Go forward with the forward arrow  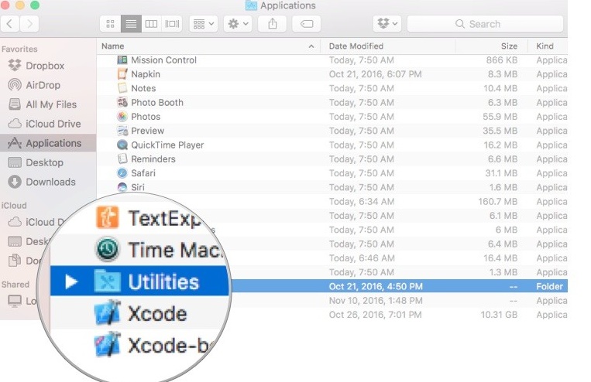pos(29,24)
